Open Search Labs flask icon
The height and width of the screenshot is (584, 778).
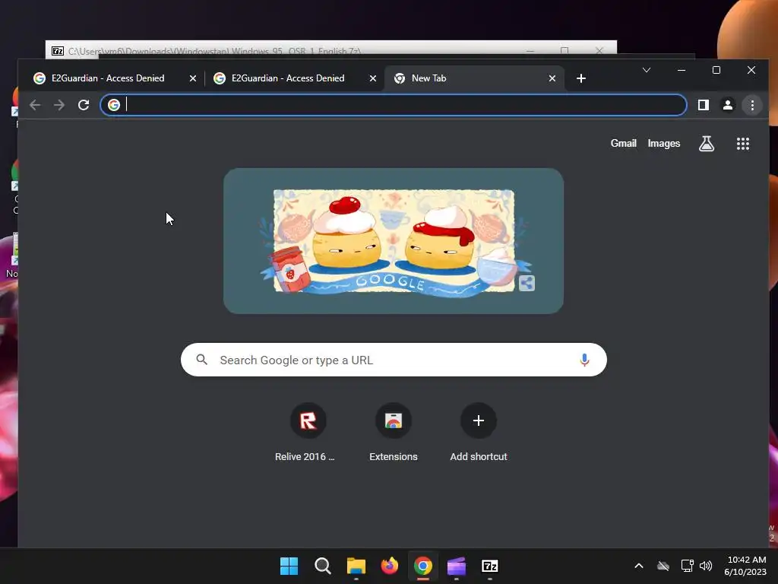pyautogui.click(x=707, y=144)
